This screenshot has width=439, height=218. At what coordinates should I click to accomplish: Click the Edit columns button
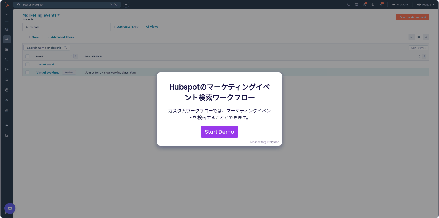click(x=418, y=48)
